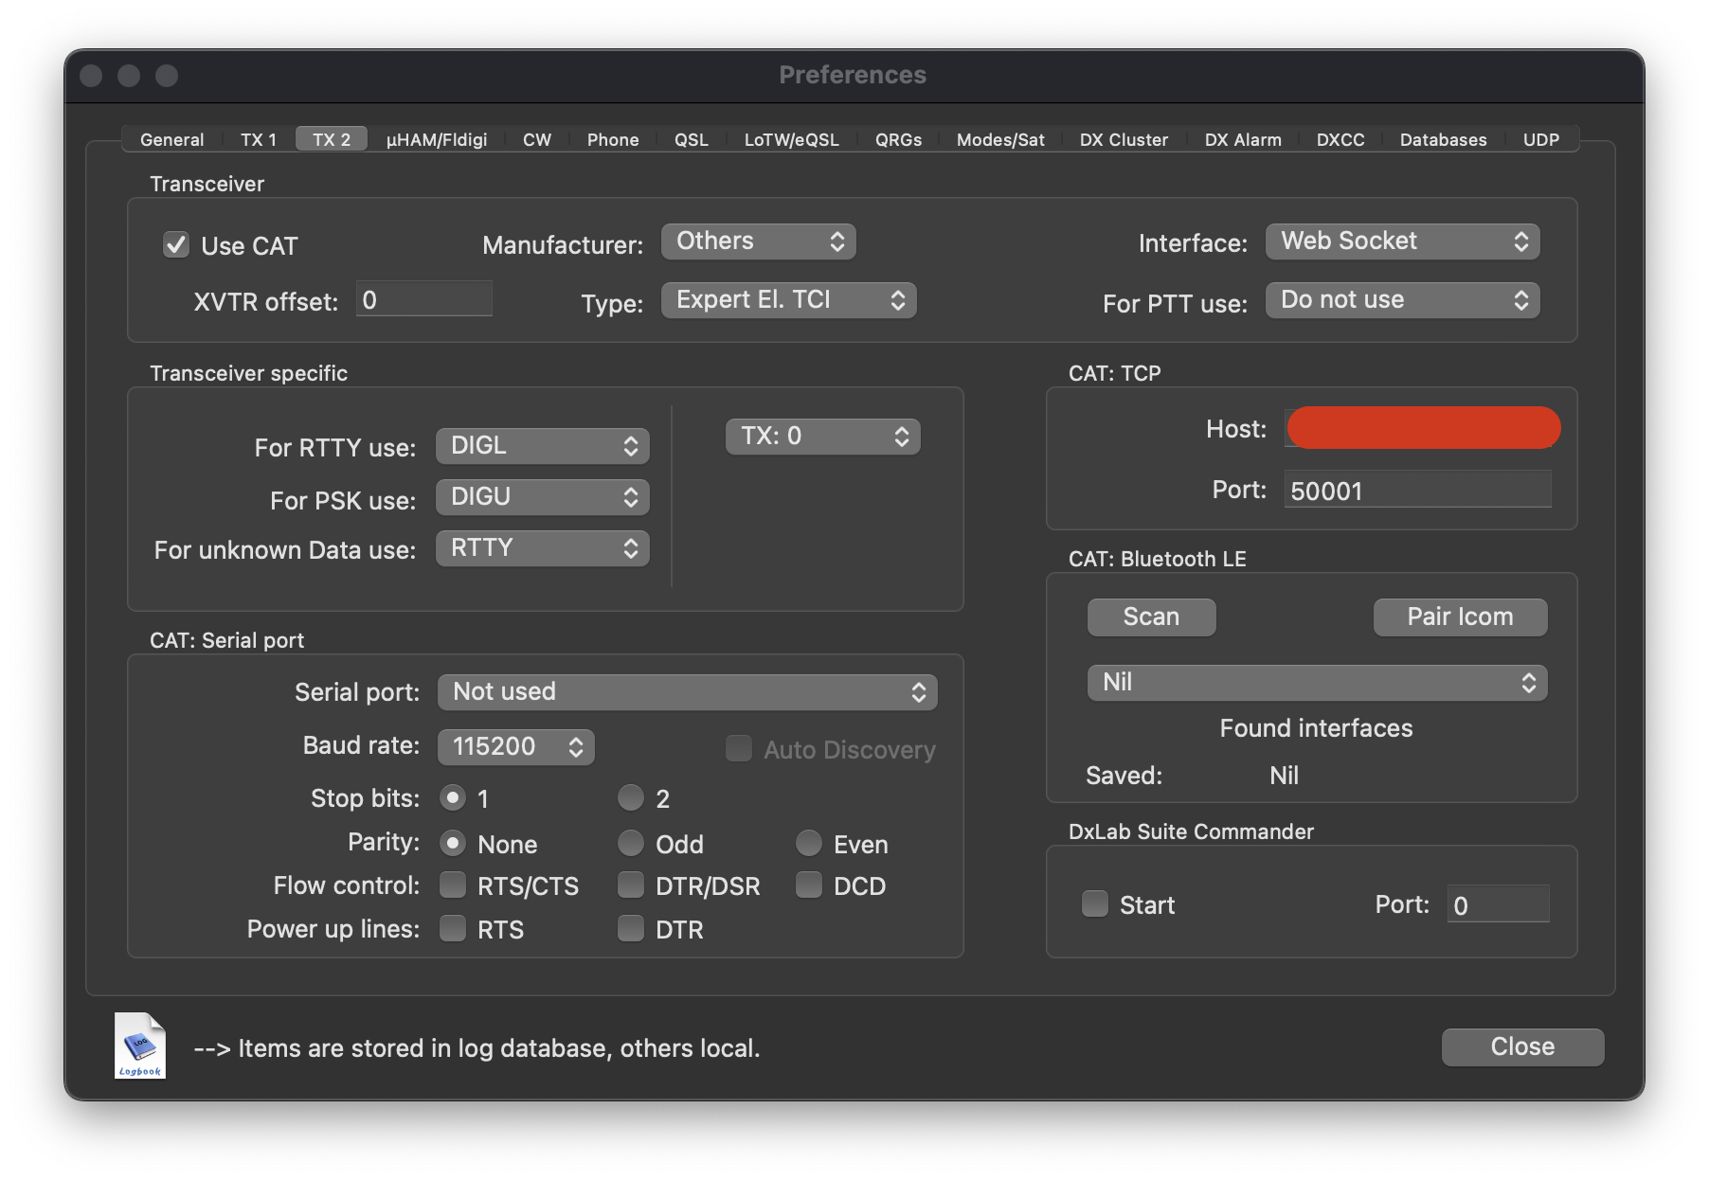Open the Interface dropdown set to Web Socket
Viewport: 1709px width, 1180px height.
1402,241
